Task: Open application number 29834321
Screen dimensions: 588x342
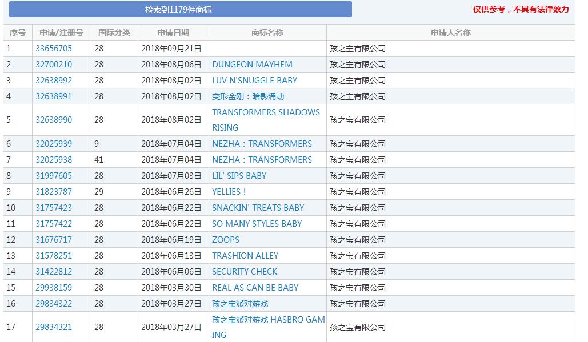Action: [x=54, y=327]
